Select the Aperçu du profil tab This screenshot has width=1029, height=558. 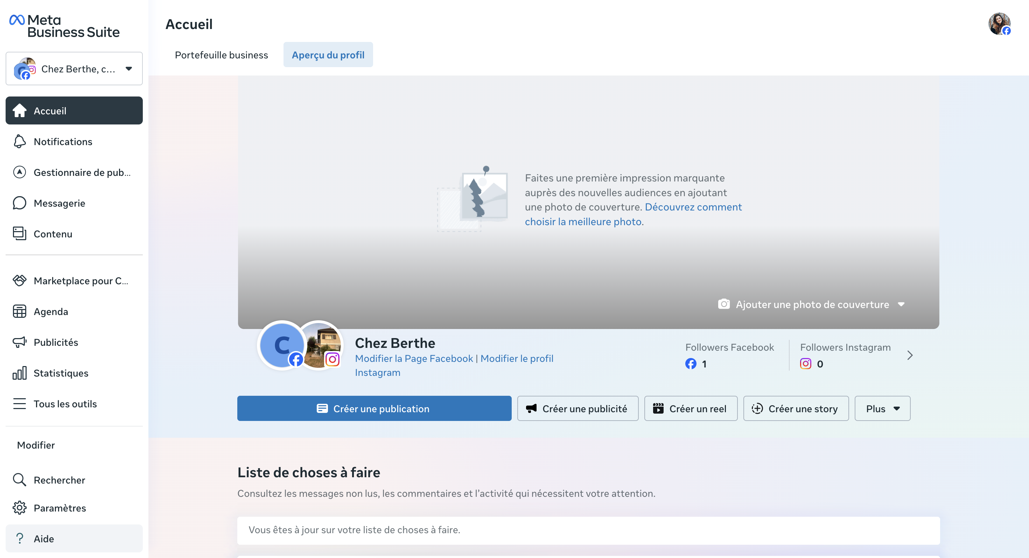point(328,55)
